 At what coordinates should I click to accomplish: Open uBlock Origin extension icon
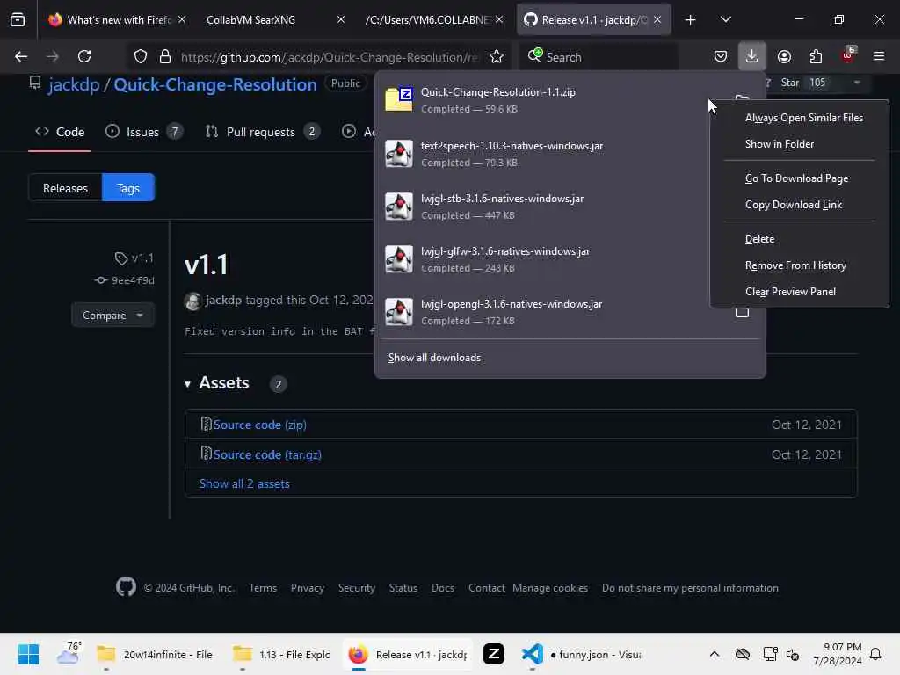[848, 55]
